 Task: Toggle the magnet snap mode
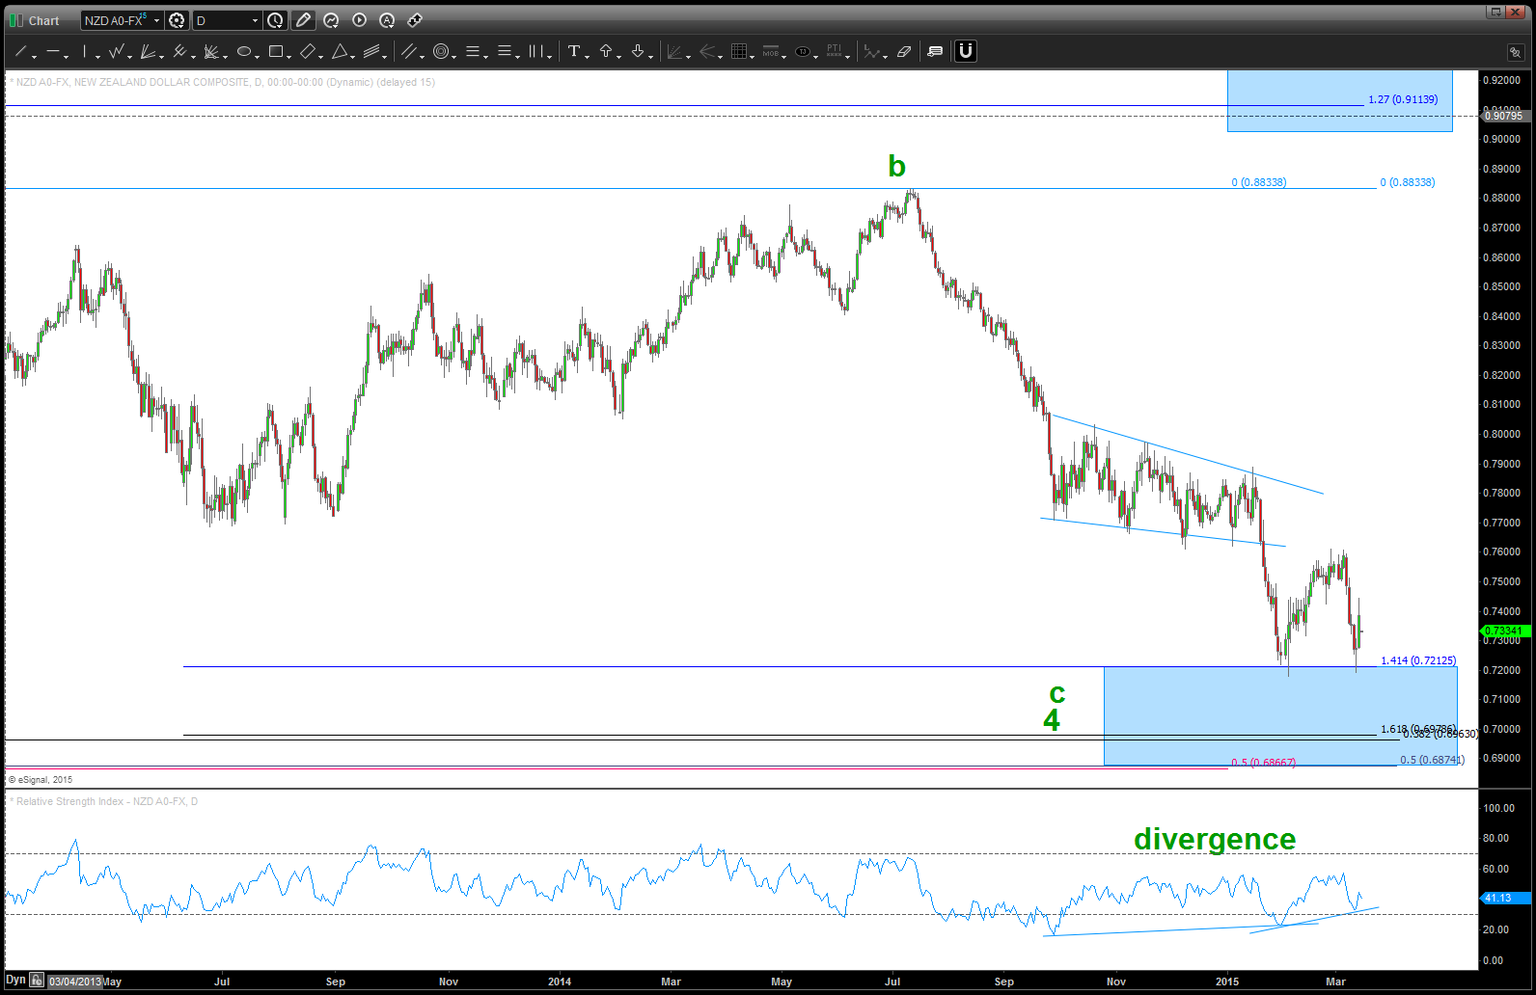966,52
